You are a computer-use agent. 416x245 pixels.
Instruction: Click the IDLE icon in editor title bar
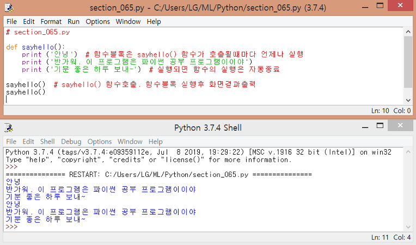point(9,8)
